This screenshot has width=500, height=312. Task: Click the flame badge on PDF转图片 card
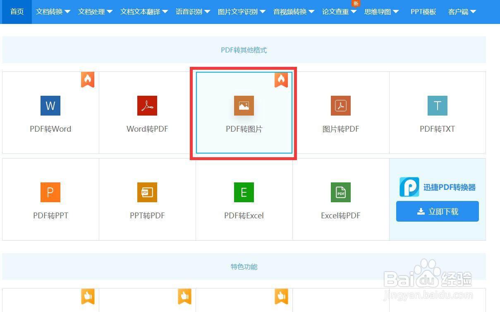(x=281, y=79)
